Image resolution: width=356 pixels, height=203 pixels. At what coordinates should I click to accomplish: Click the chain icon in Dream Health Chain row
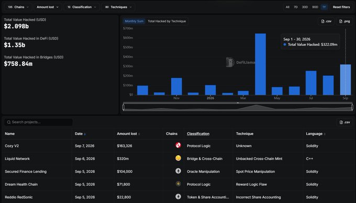point(178,184)
